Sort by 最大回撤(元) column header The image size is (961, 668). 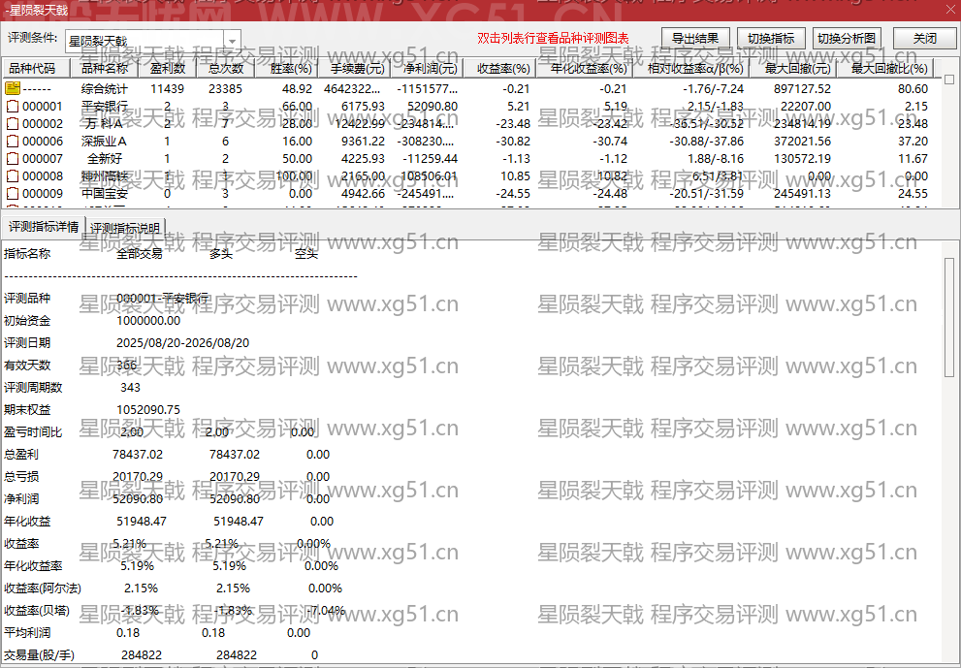tap(793, 68)
